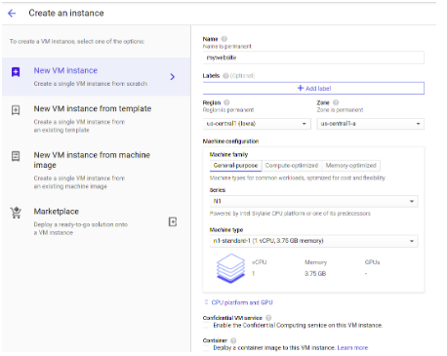
Task: Click the chevron arrow beside New VM instance
Action: tap(173, 77)
